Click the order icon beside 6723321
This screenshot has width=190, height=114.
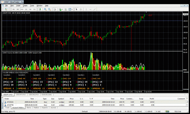pyautogui.click(x=5, y=102)
